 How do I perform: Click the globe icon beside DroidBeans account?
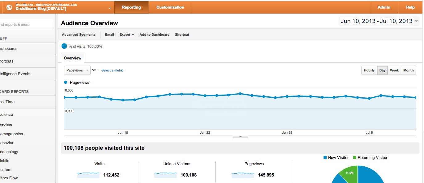[x=9, y=7]
